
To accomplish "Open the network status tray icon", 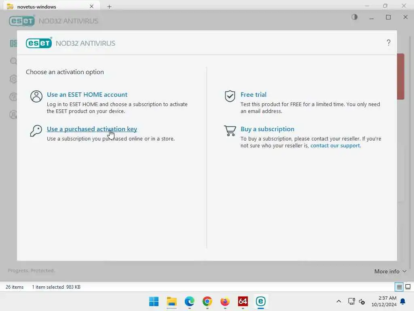I will click(351, 301).
